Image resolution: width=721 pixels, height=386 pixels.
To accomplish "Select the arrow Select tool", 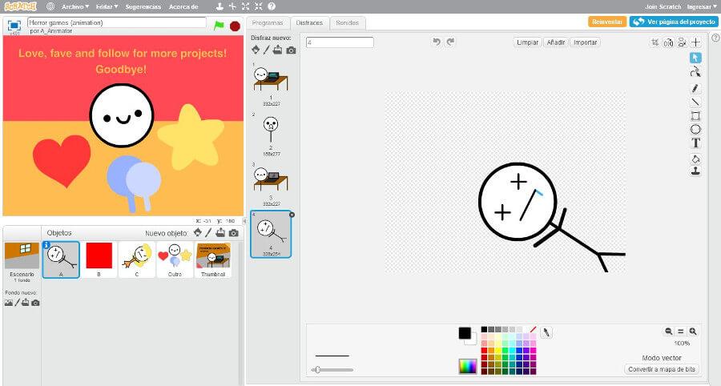I will tap(695, 58).
